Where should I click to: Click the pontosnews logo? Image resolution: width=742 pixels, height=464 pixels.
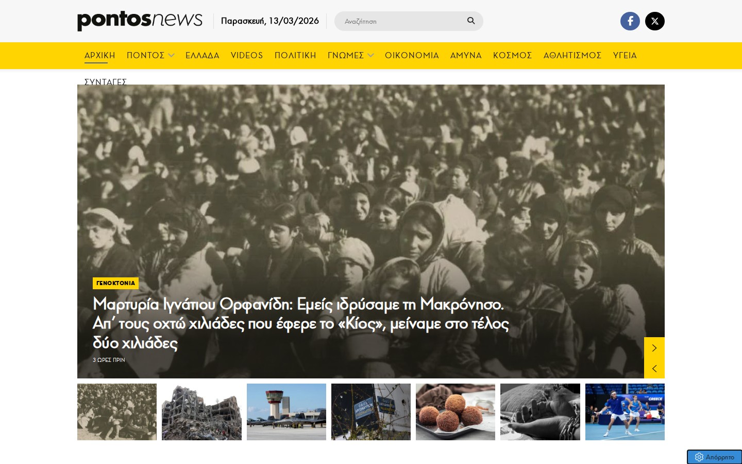[140, 21]
